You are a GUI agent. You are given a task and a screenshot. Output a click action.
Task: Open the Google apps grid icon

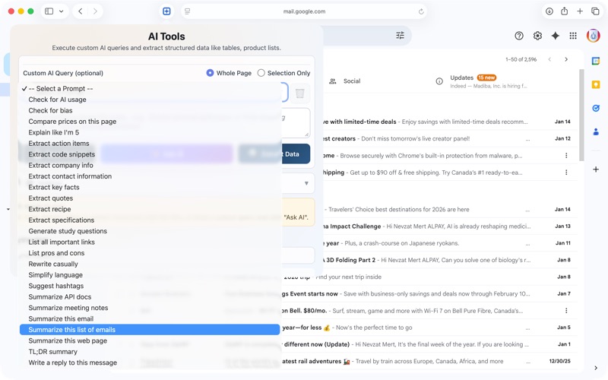[573, 36]
